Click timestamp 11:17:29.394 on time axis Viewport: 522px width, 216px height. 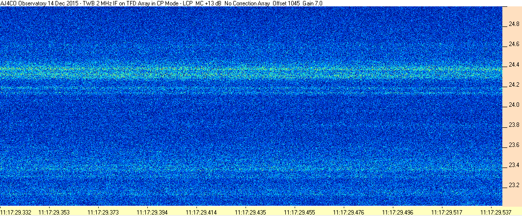[x=152, y=212]
